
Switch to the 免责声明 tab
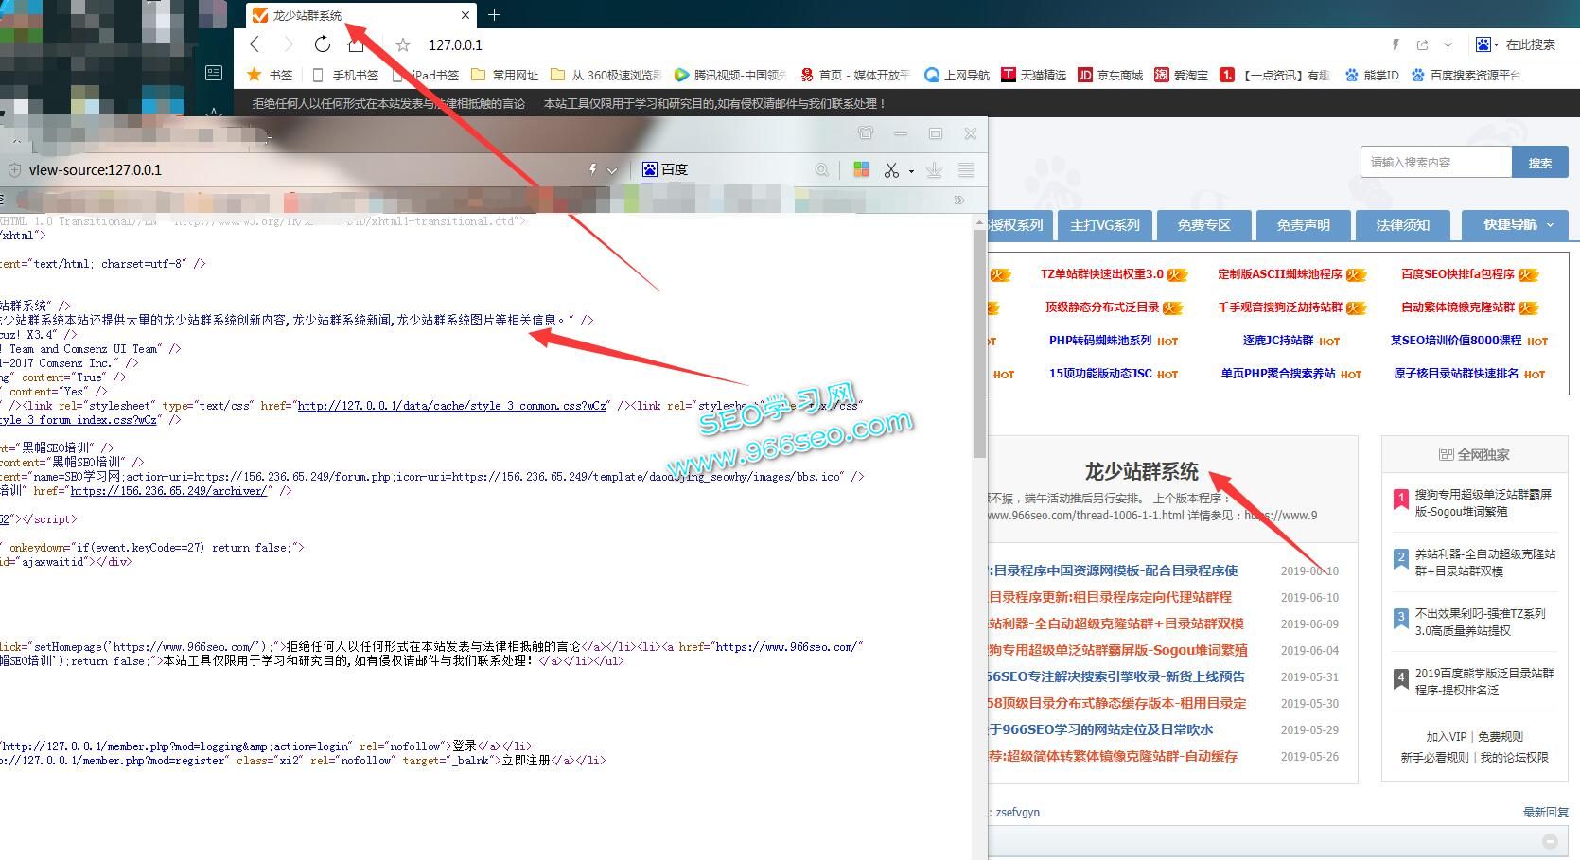(1304, 225)
